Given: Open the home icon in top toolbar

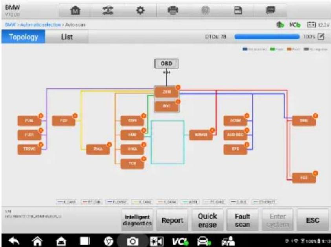Looking at the screenshot, I should coord(75,10).
